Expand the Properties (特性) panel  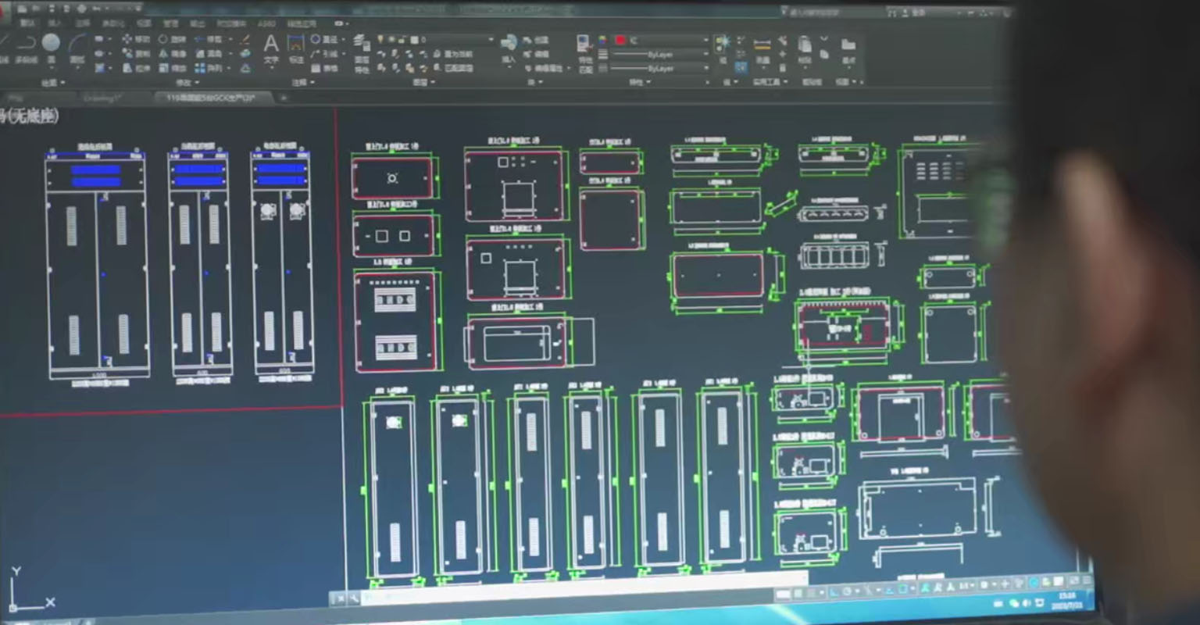coord(641,82)
